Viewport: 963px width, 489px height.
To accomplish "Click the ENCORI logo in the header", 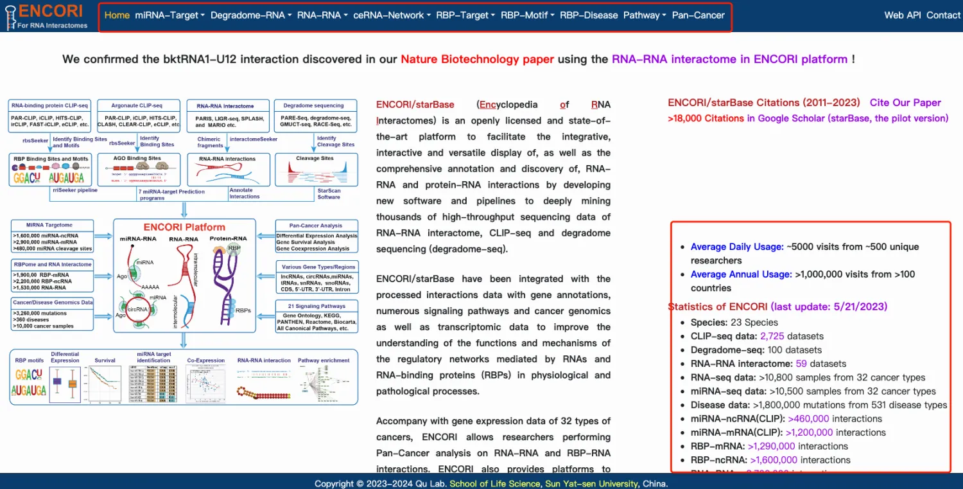I will 45,16.
